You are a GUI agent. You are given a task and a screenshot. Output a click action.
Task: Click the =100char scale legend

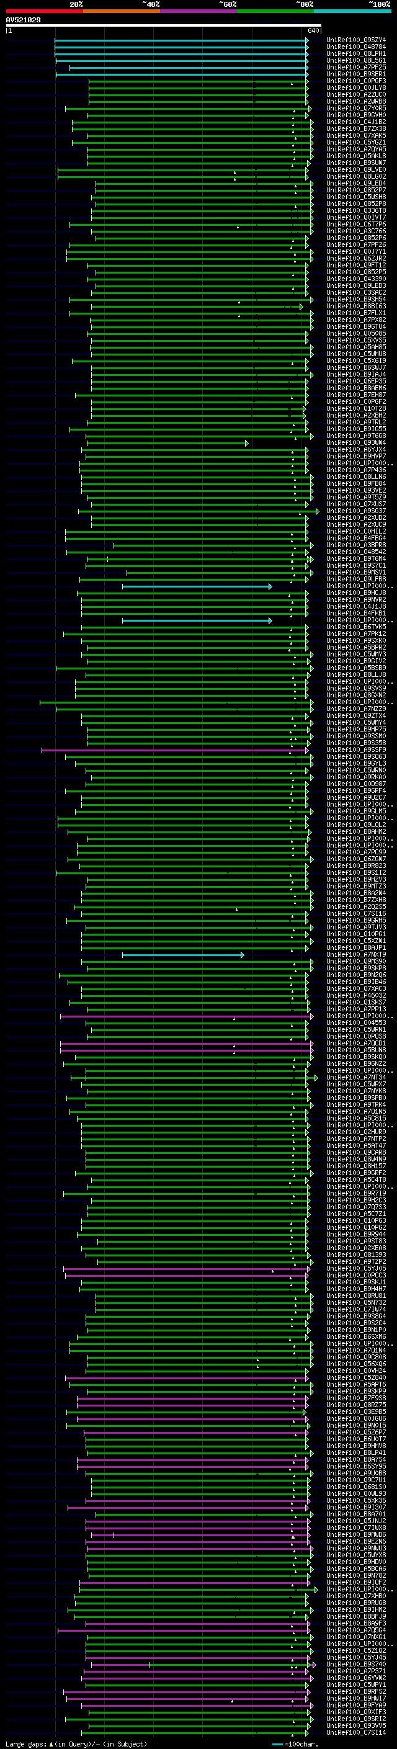pyautogui.click(x=295, y=1743)
